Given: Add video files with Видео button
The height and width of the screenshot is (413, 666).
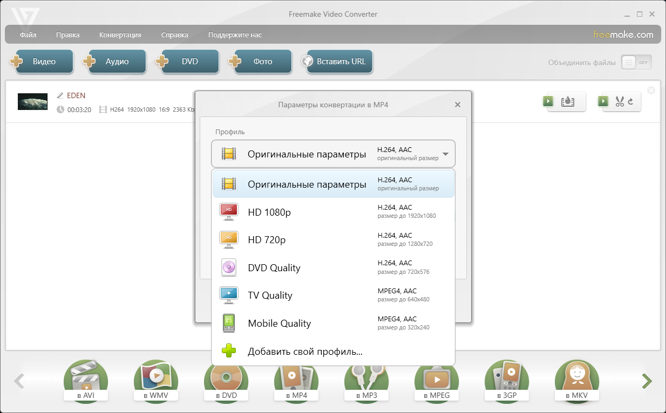Looking at the screenshot, I should pyautogui.click(x=42, y=61).
